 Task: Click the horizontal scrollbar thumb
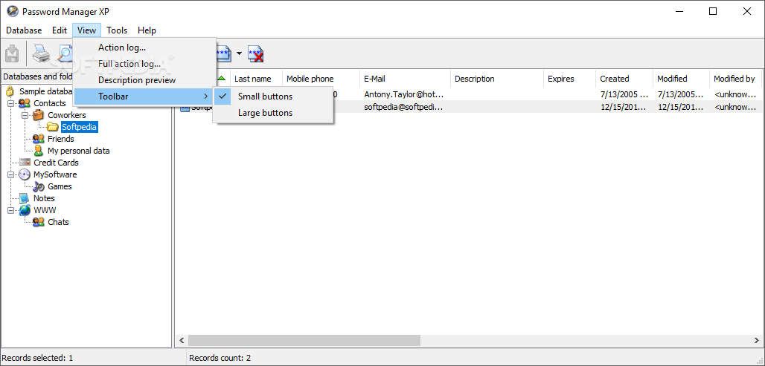coord(304,340)
